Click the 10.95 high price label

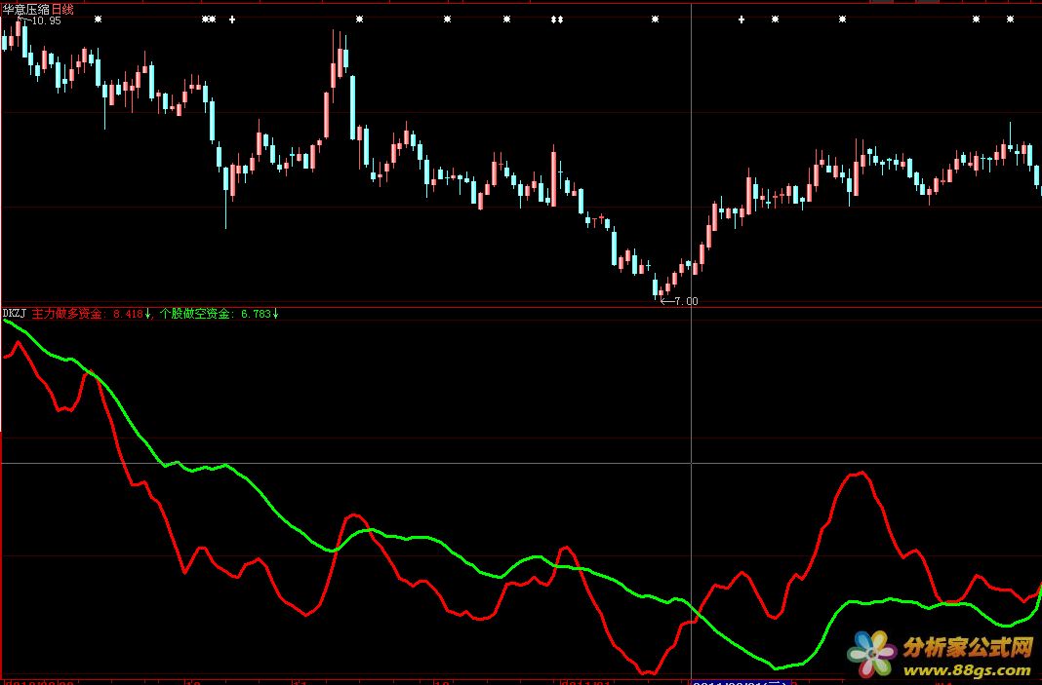(x=46, y=21)
